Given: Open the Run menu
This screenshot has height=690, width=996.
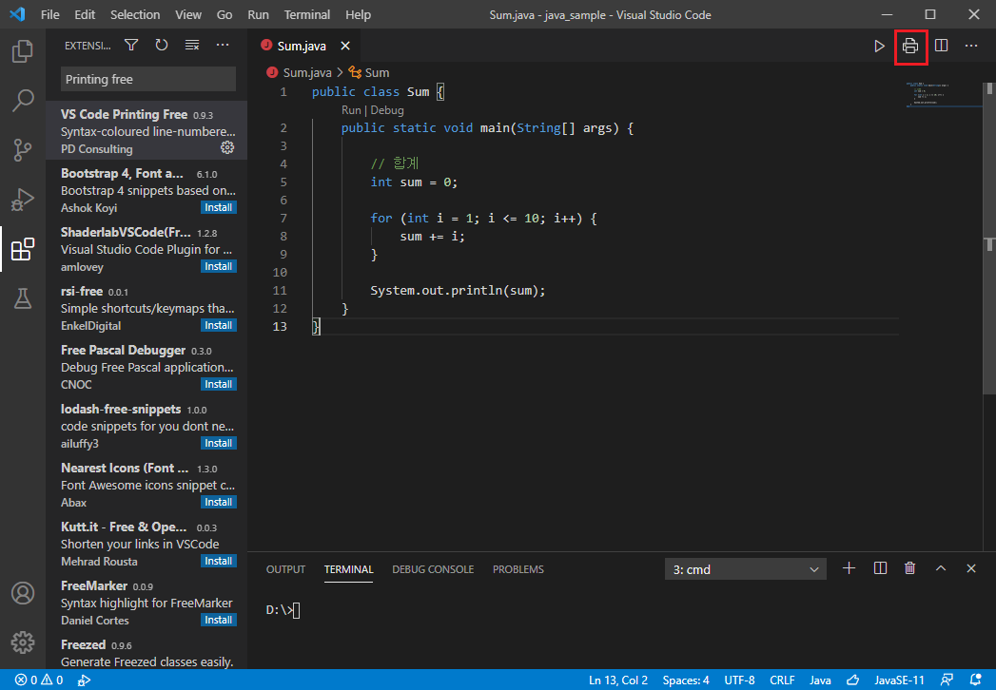Looking at the screenshot, I should [258, 14].
